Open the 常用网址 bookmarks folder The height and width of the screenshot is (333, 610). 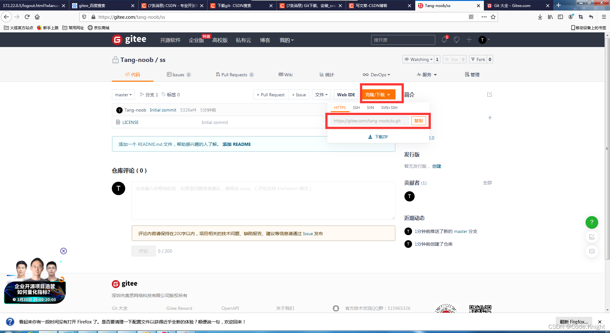pyautogui.click(x=73, y=28)
